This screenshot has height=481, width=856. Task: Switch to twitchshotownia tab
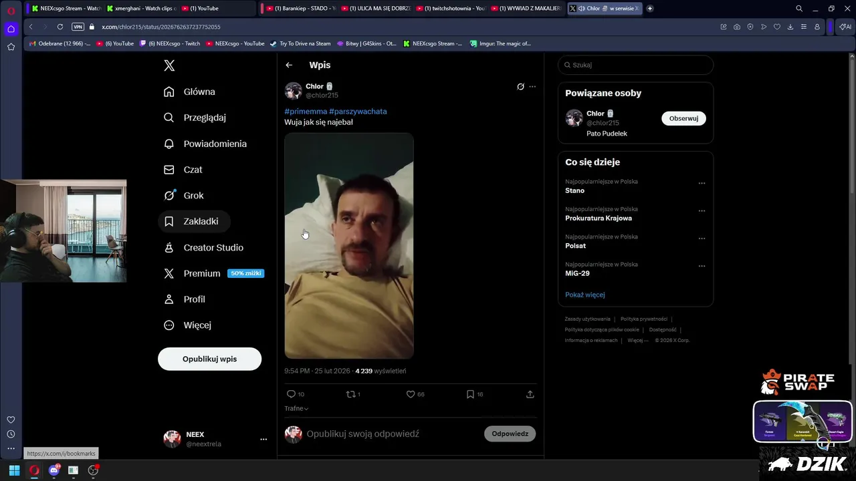point(451,9)
